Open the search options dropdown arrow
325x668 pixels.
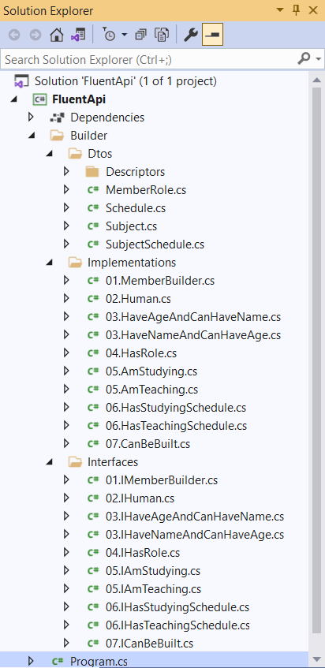pyautogui.click(x=318, y=59)
